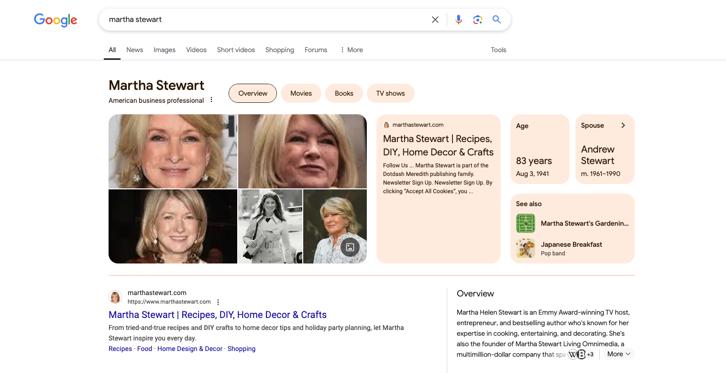Open Google Lens image search
The width and height of the screenshot is (726, 373).
click(477, 20)
